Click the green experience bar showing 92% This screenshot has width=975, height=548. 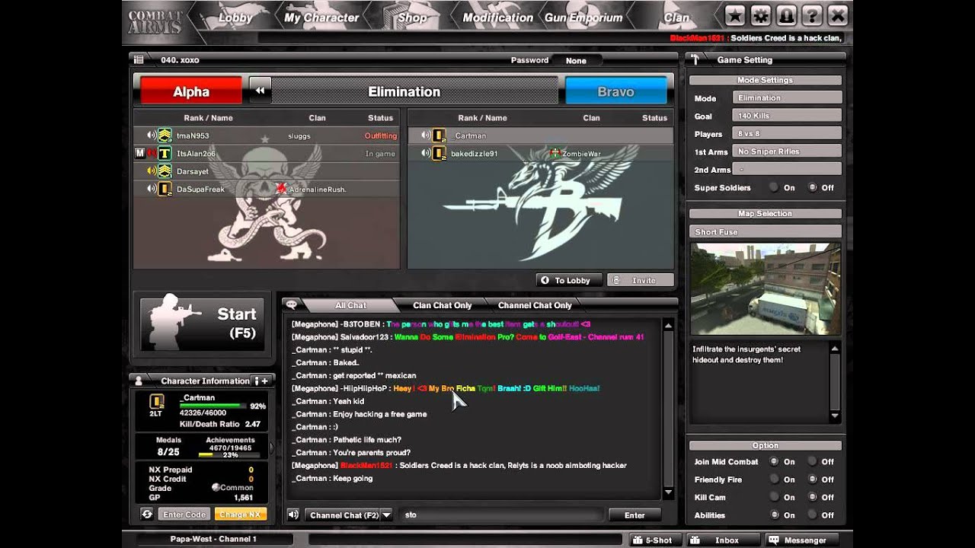point(213,406)
